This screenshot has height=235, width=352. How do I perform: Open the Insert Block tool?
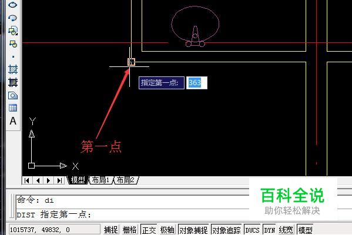click(x=12, y=31)
